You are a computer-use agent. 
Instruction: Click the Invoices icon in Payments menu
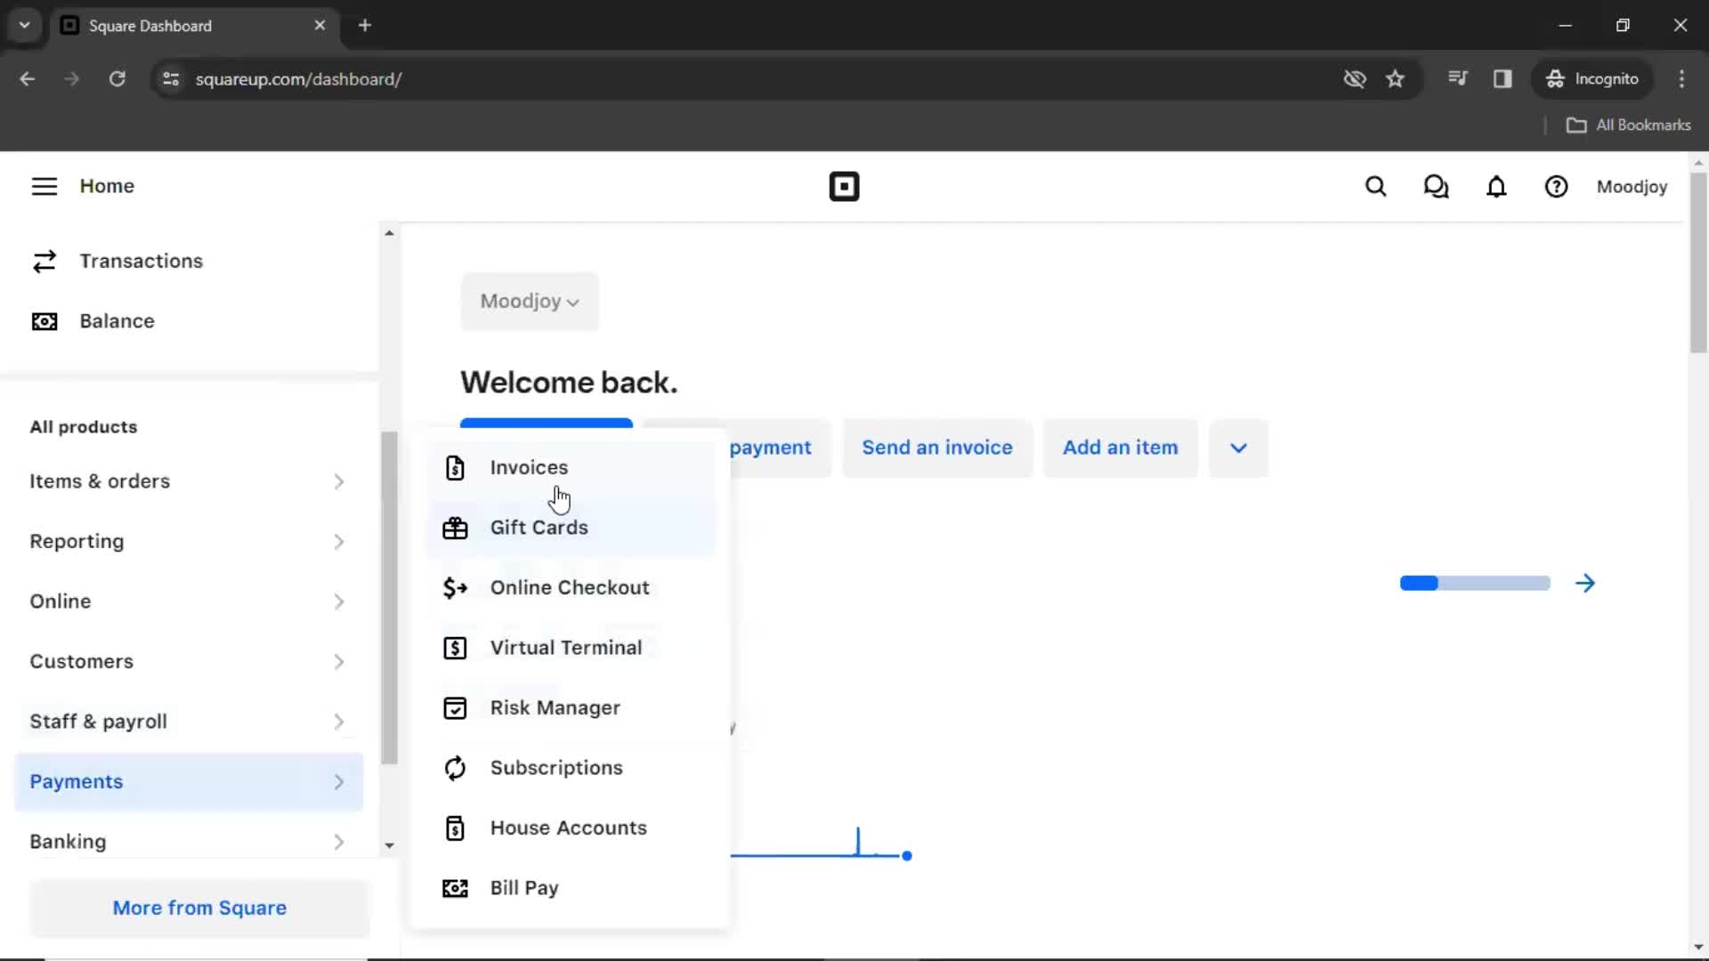(454, 467)
